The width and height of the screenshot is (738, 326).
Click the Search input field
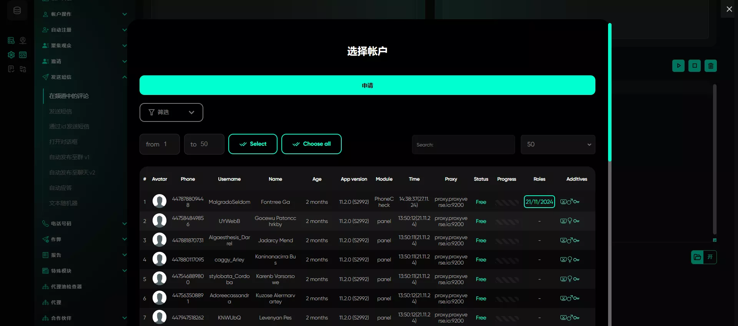464,145
